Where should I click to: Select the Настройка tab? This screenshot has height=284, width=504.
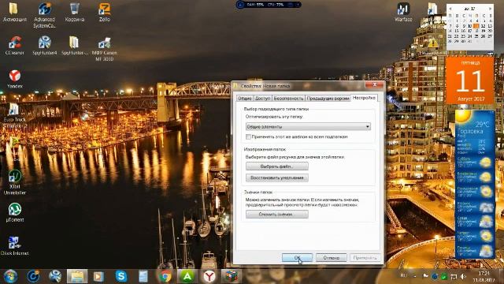[x=364, y=98]
